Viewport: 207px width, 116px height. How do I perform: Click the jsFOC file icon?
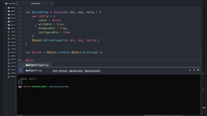pyautogui.click(x=9, y=45)
